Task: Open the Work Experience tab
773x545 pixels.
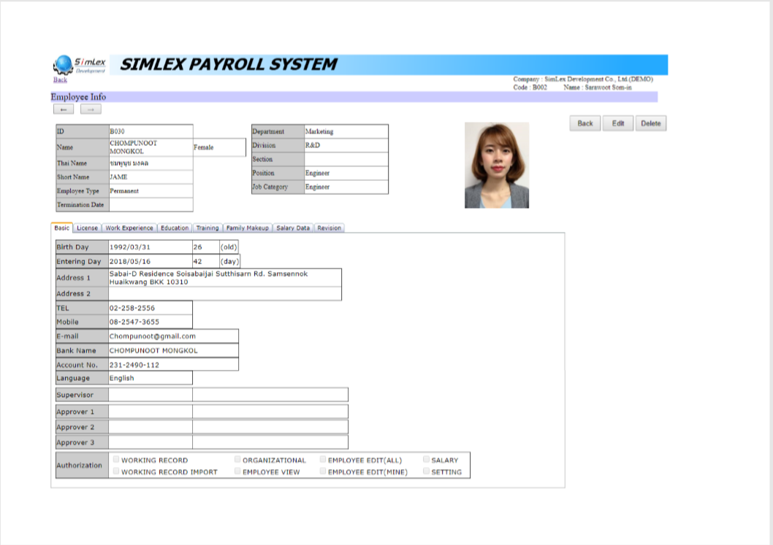Action: (x=128, y=228)
